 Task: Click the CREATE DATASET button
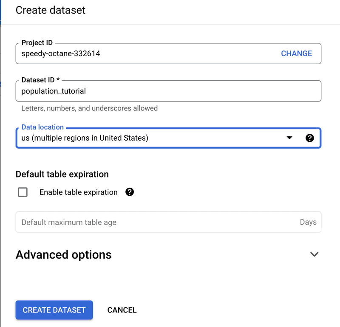[x=54, y=310]
